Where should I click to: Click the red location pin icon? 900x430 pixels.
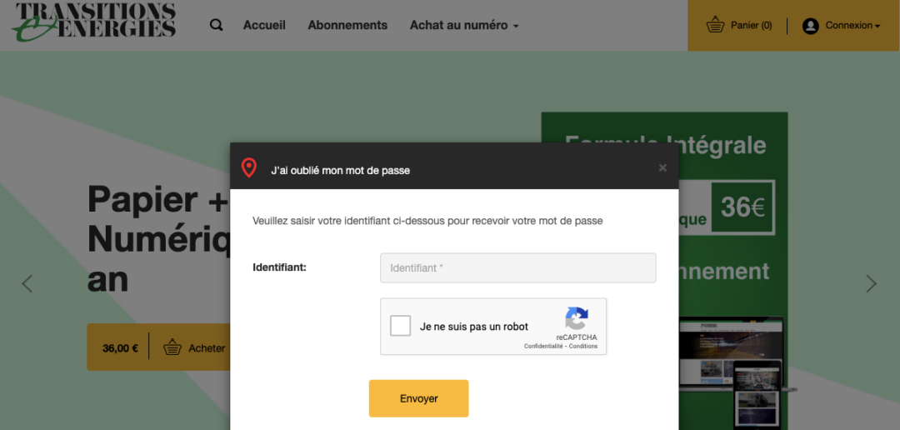coord(248,168)
